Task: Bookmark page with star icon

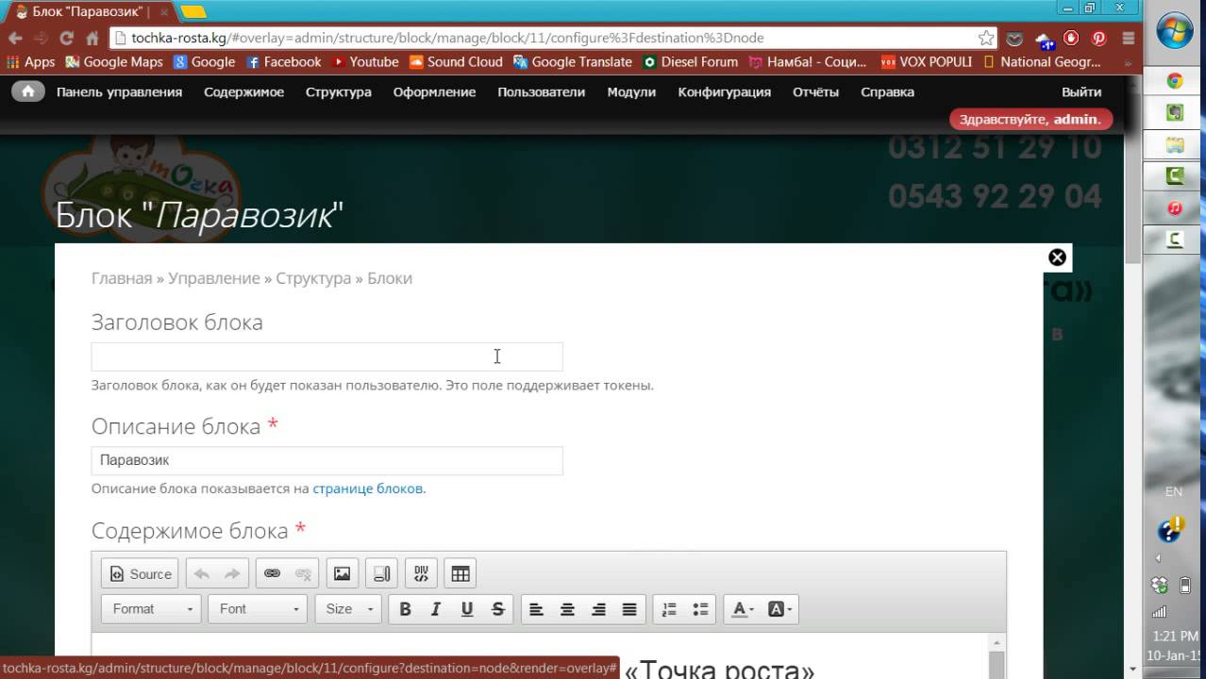Action: coord(986,39)
